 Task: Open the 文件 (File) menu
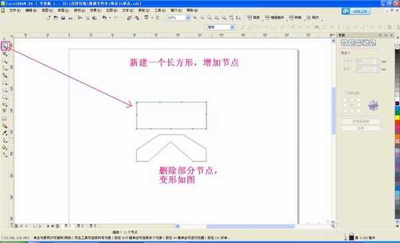(15, 11)
